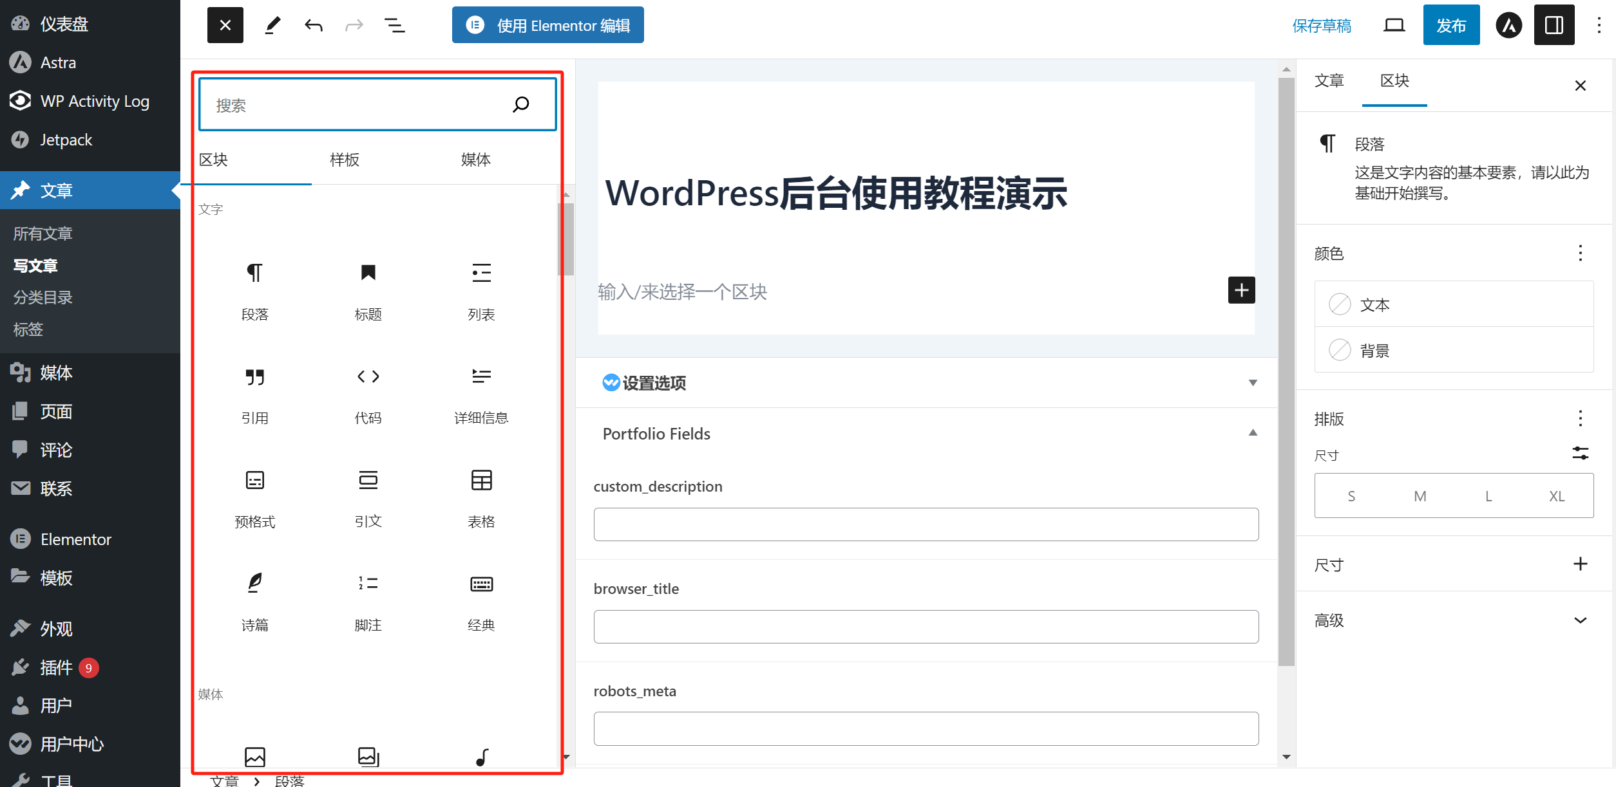
Task: Select font size S
Action: (1351, 496)
